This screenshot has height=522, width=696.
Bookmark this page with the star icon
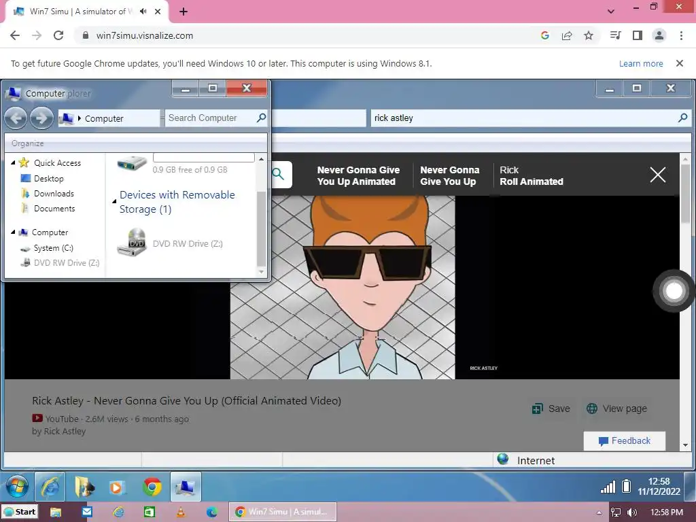pyautogui.click(x=589, y=35)
